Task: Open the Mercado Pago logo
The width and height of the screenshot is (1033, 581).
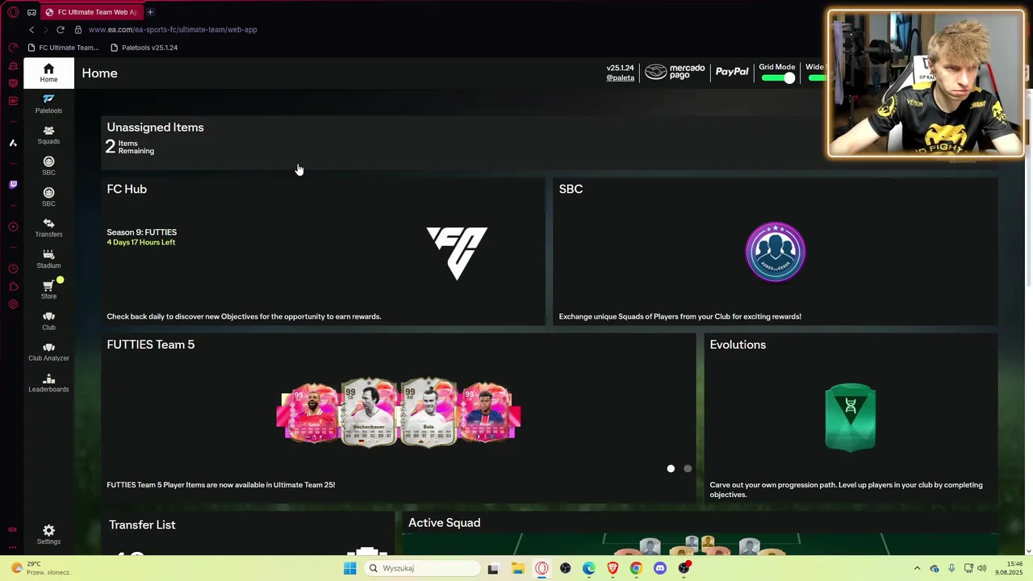Action: point(675,73)
